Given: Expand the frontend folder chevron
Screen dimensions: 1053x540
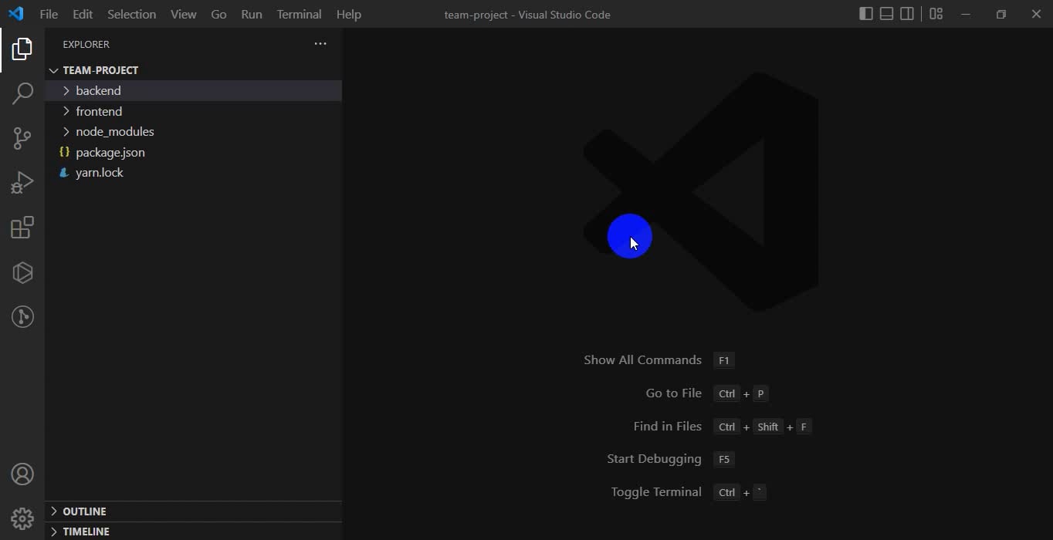Looking at the screenshot, I should 66,111.
